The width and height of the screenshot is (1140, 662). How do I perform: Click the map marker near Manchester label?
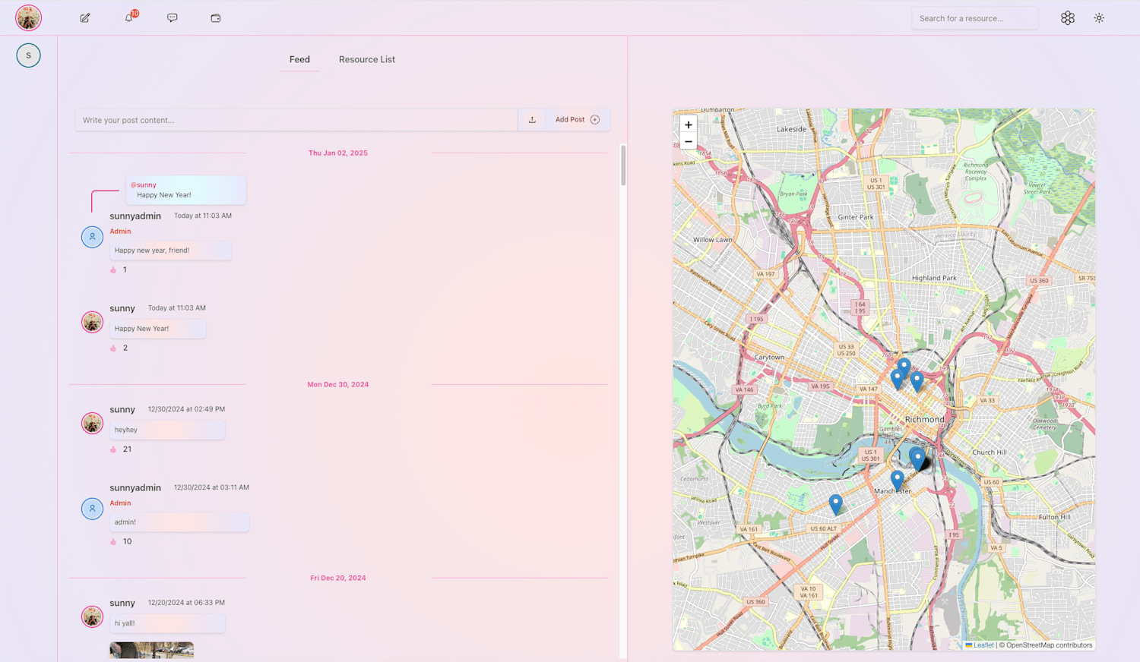click(x=898, y=480)
